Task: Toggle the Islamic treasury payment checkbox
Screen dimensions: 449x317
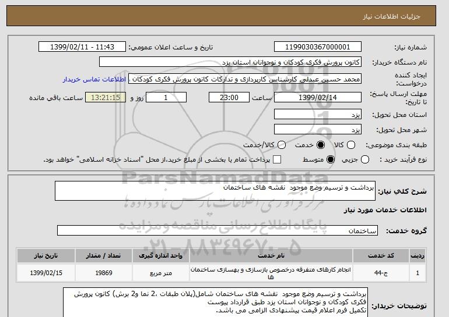Action: [277, 159]
